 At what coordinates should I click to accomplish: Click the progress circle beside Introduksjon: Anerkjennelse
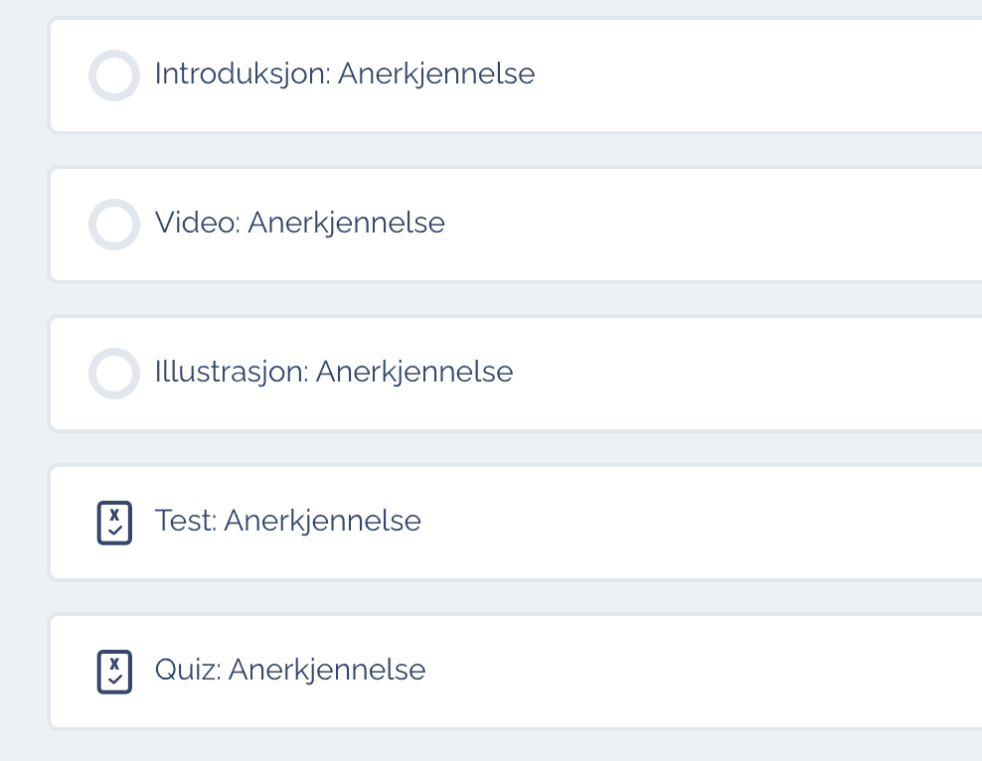pos(113,76)
